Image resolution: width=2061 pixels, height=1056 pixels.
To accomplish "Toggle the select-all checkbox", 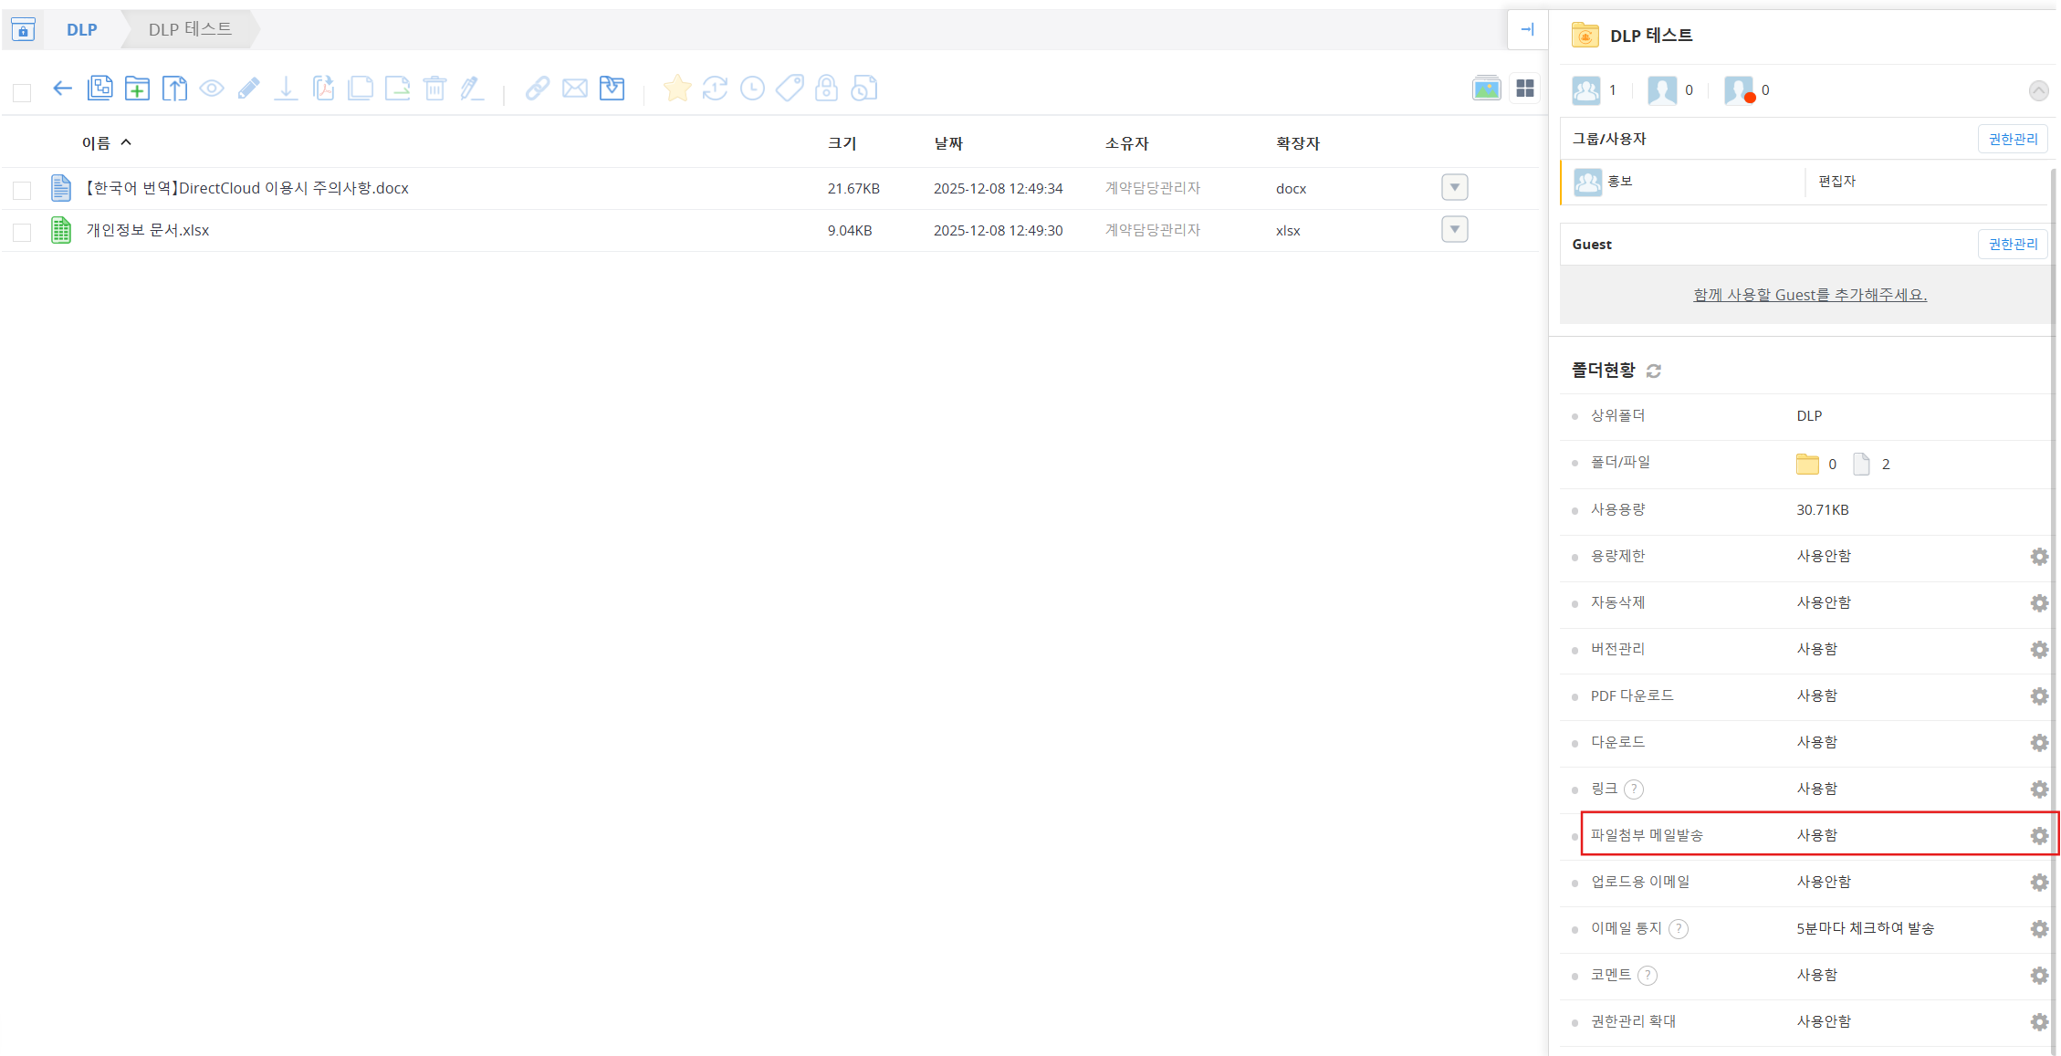I will click(x=22, y=92).
